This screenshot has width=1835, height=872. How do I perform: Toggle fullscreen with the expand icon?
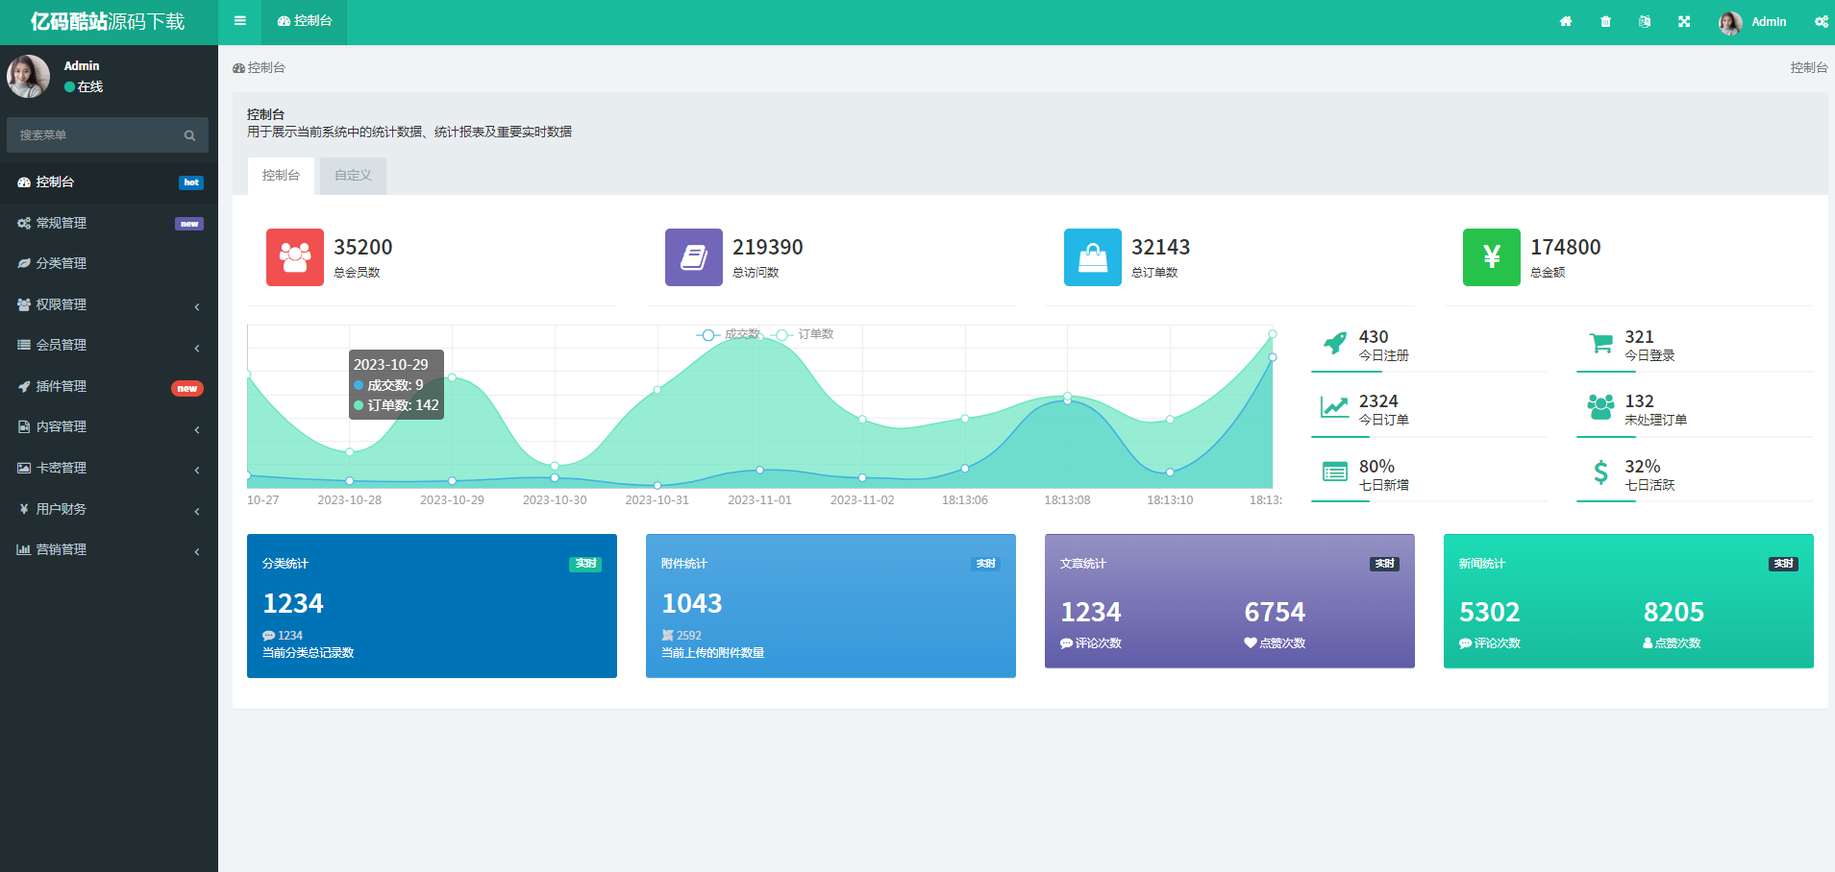tap(1684, 22)
